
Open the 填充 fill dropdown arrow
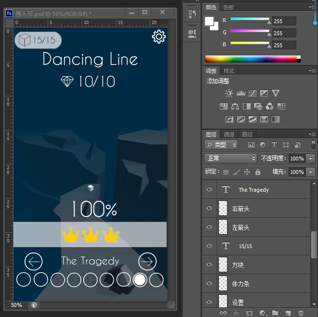(310, 172)
